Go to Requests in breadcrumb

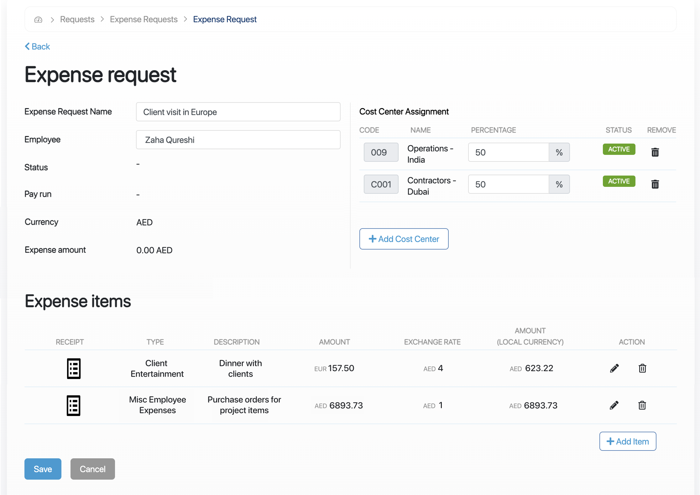pyautogui.click(x=77, y=19)
